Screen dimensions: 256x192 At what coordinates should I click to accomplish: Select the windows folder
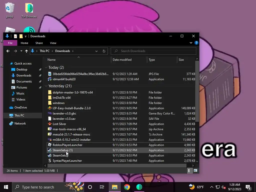pyautogui.click(x=121, y=103)
